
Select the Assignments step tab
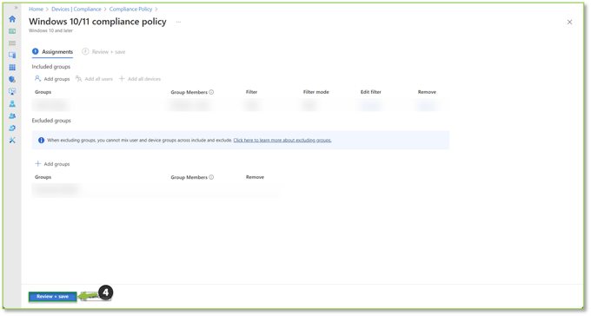pos(52,51)
